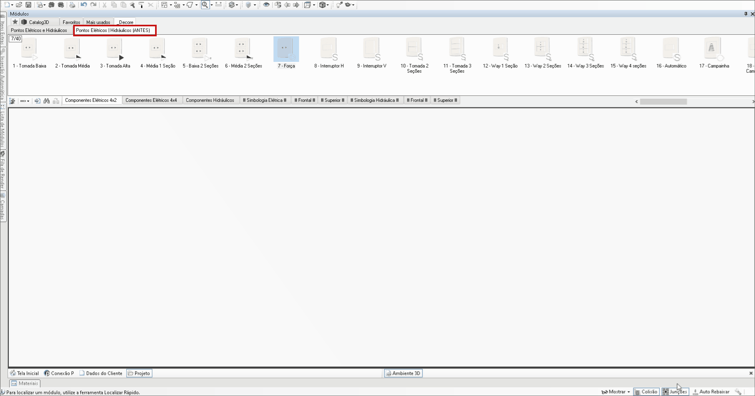Viewport: 755px width, 396px height.
Task: Click the magnifier zoom tool icon
Action: [x=205, y=5]
